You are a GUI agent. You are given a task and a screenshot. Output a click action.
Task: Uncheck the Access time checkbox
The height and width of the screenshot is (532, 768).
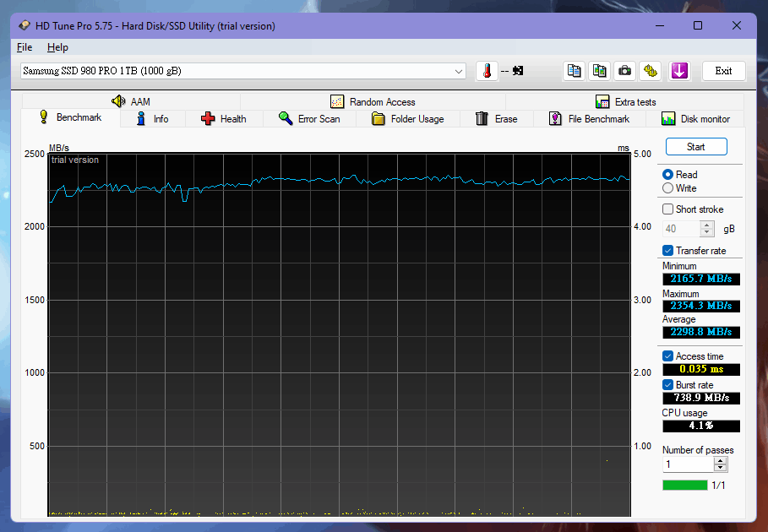pos(667,356)
